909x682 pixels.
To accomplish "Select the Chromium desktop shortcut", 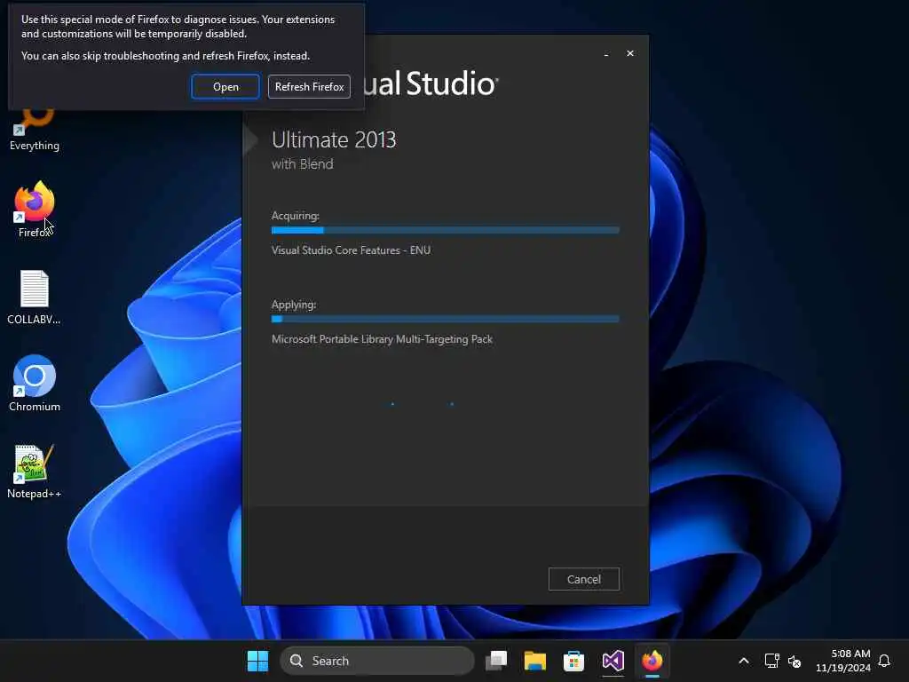I will [35, 384].
